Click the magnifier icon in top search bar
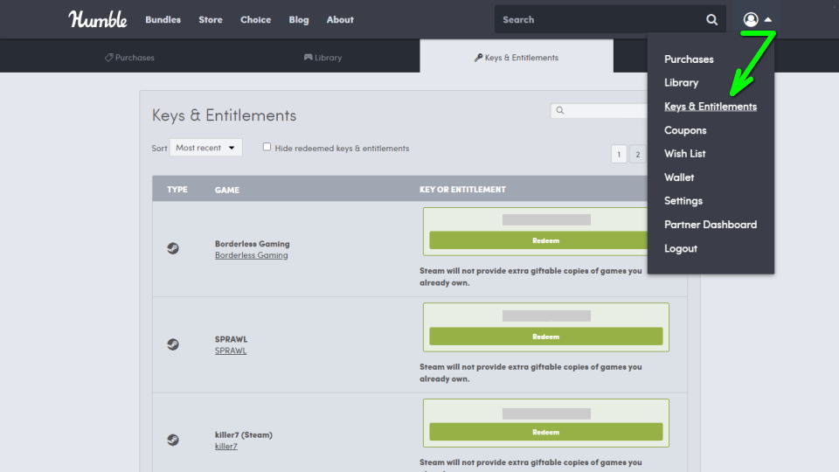This screenshot has height=472, width=839. coord(711,20)
